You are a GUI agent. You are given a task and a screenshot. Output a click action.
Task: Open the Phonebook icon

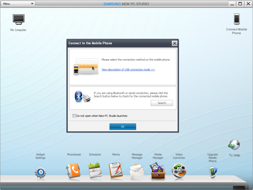pos(73,171)
